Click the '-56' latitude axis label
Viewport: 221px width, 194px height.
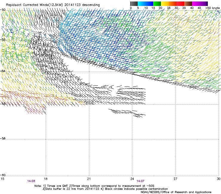click(x=3, y=104)
